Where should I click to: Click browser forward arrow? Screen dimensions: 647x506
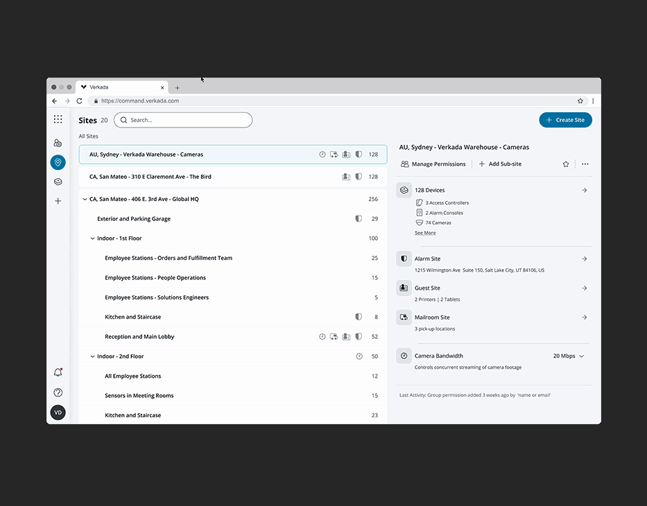[67, 101]
